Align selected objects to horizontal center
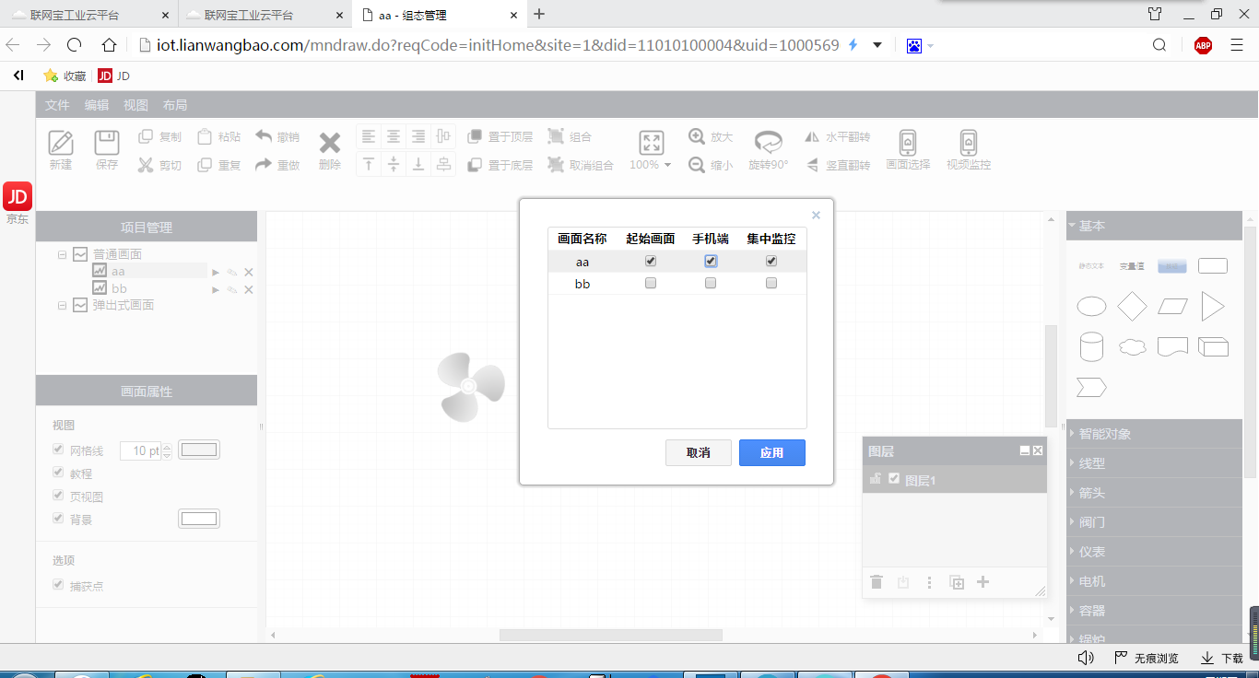 394,136
